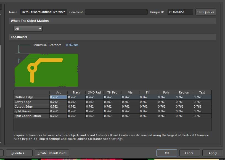Viewport: 225px width, 160px height.
Task: Click the TH Pad column header
Action: click(112, 92)
